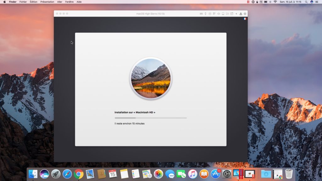
Task: Click the sound speaker icon in VM toolbar
Action: [219, 14]
